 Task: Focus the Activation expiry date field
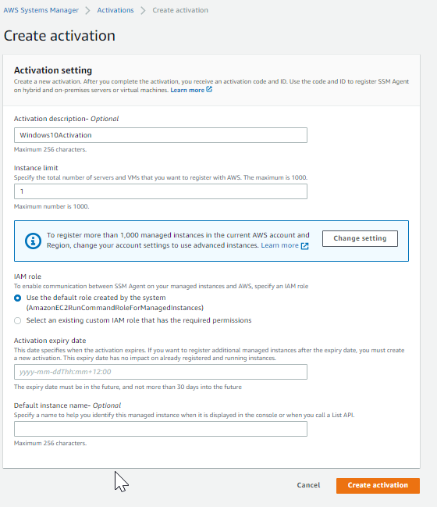pos(161,372)
